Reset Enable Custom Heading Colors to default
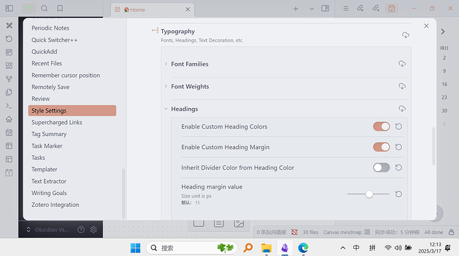459x256 pixels. [x=398, y=127]
